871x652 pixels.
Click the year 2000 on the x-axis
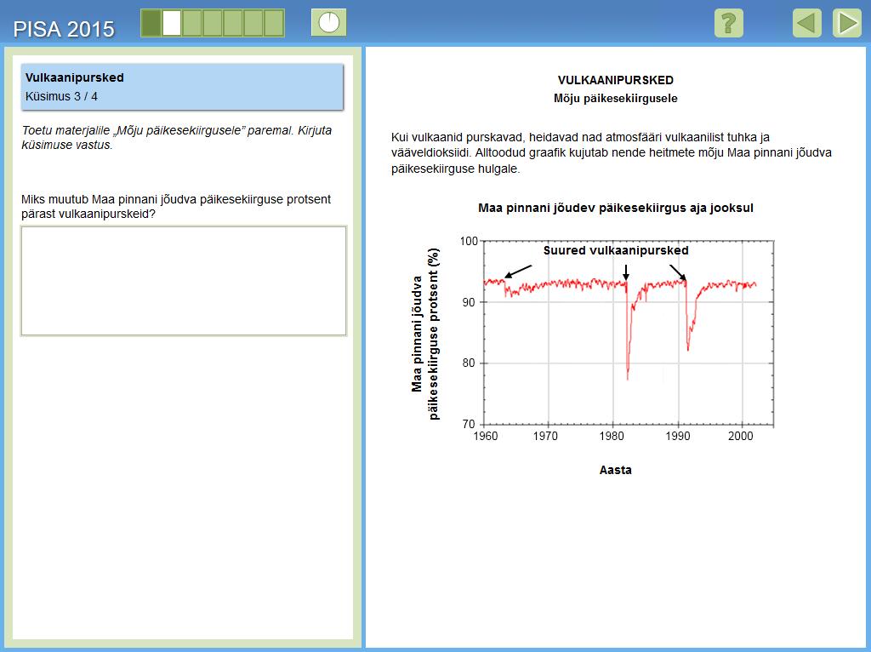point(741,436)
